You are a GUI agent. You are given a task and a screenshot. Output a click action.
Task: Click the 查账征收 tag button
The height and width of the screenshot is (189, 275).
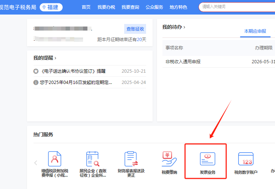135,29
